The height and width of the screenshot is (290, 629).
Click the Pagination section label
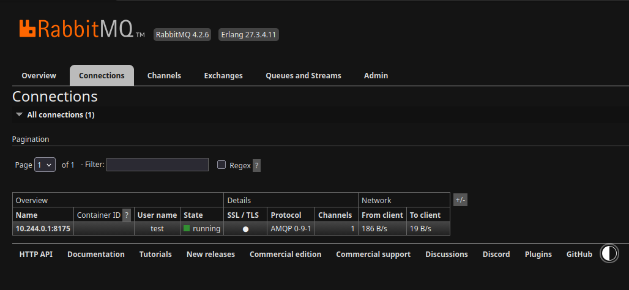point(31,139)
